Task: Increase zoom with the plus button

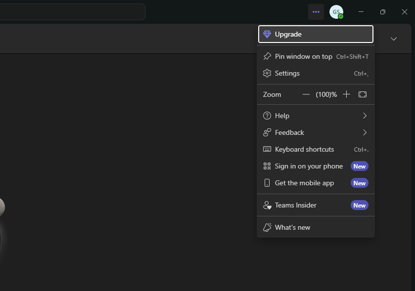Action: coord(347,94)
